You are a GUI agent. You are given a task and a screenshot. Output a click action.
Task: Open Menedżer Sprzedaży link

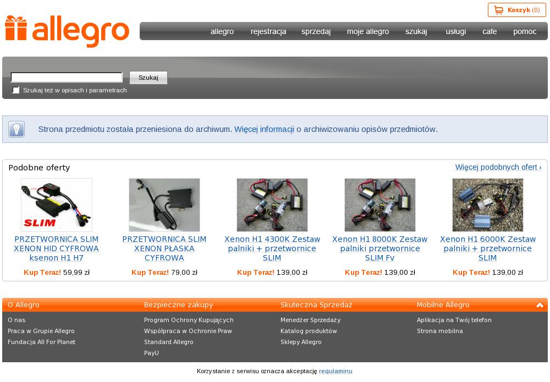click(310, 320)
